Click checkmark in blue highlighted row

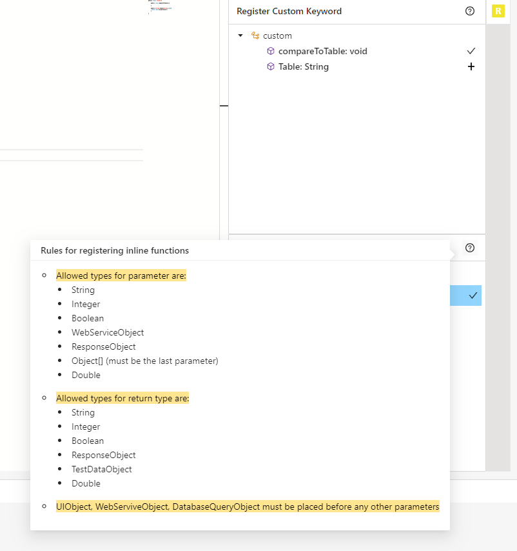coord(473,296)
